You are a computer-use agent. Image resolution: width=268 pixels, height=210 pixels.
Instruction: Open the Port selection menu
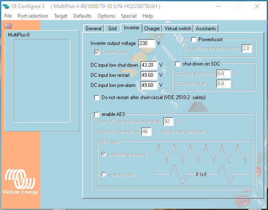[33, 16]
